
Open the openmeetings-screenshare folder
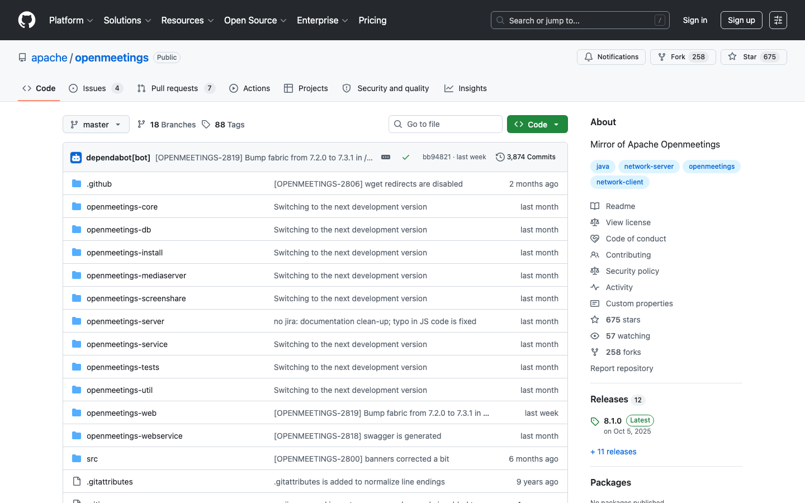(136, 298)
